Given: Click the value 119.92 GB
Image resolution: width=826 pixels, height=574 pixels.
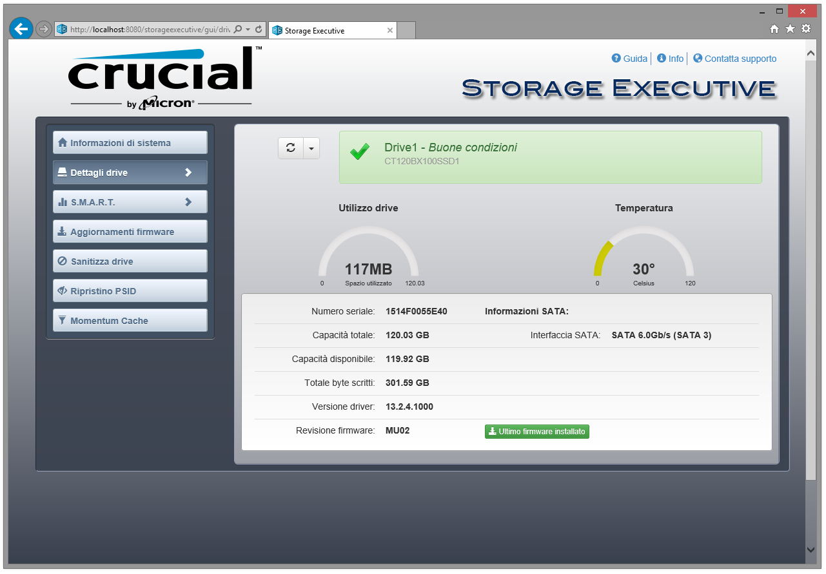Looking at the screenshot, I should pos(408,359).
